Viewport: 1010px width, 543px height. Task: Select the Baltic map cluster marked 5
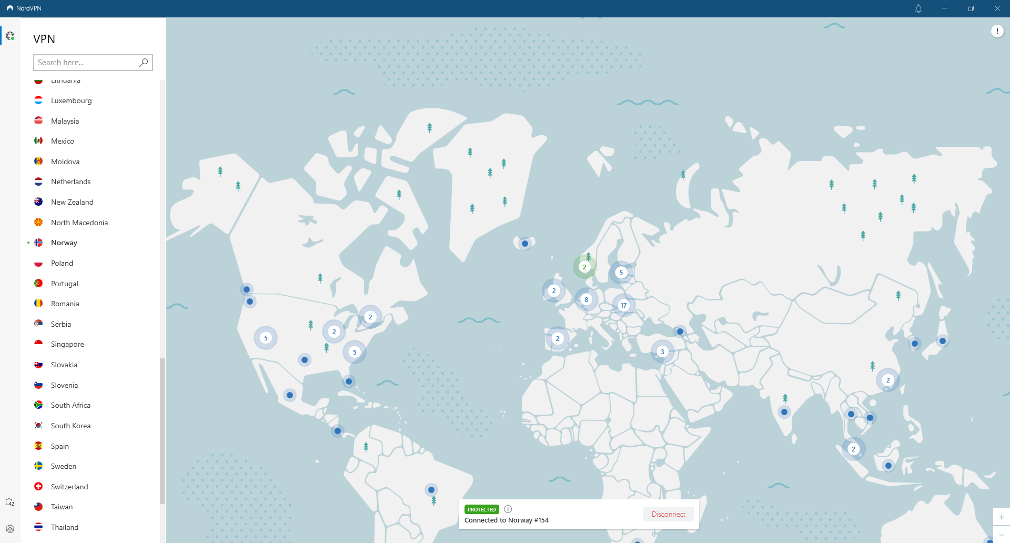tap(621, 273)
